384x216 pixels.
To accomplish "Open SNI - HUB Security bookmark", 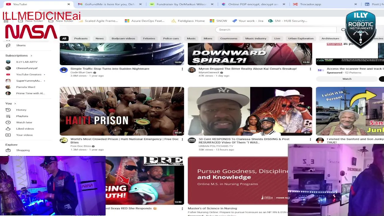I will click(288, 21).
